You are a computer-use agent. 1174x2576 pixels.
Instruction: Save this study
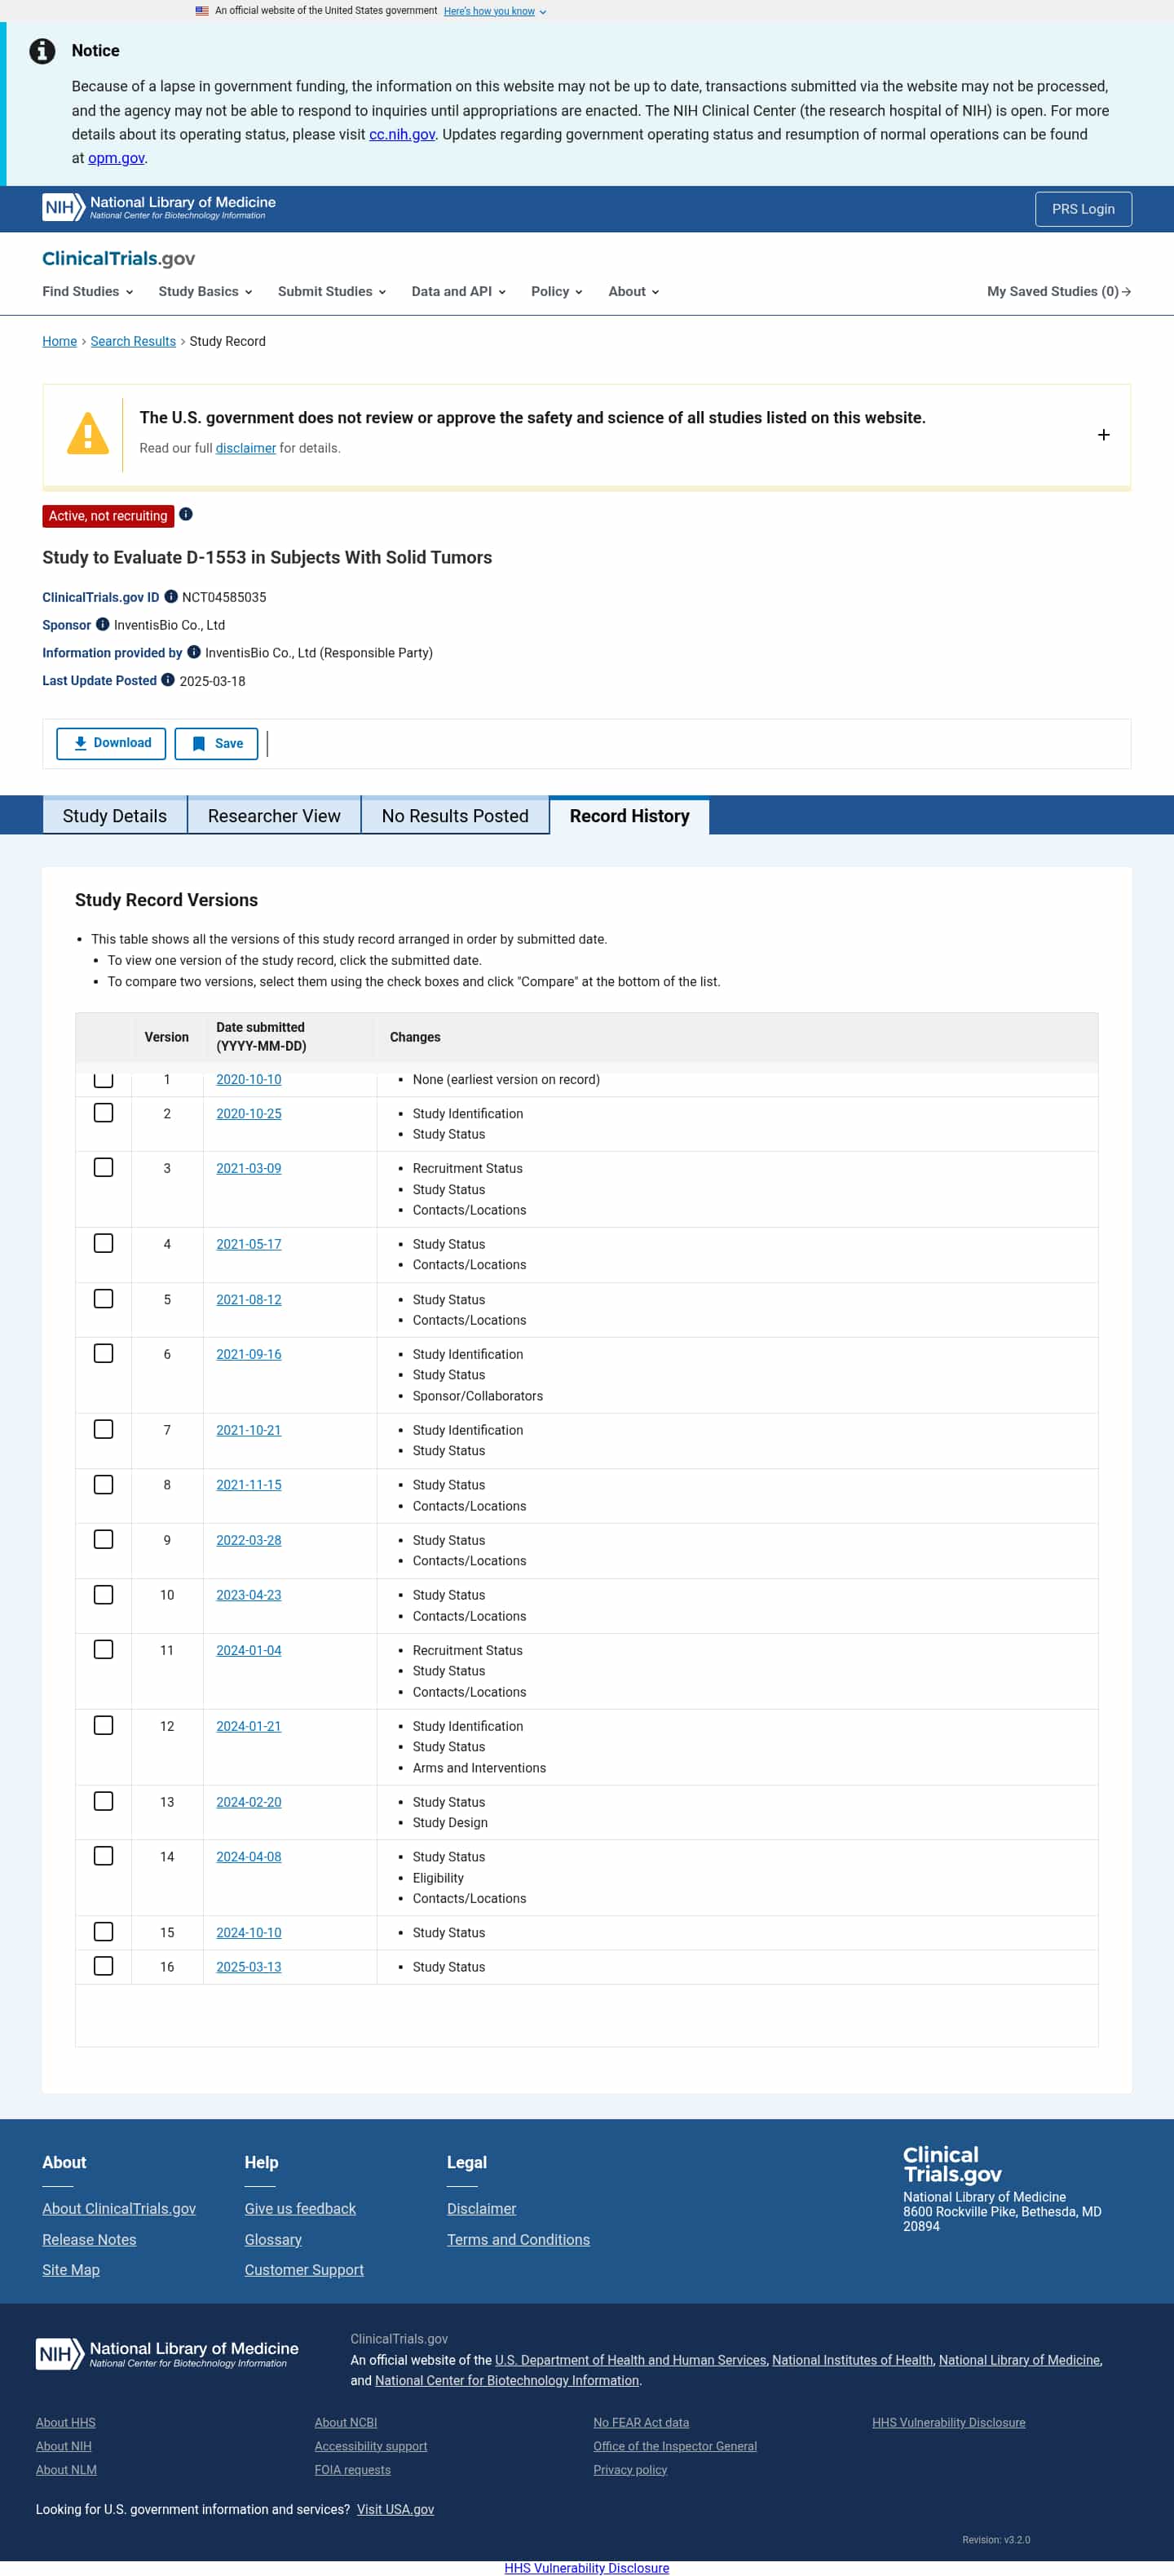click(x=216, y=744)
